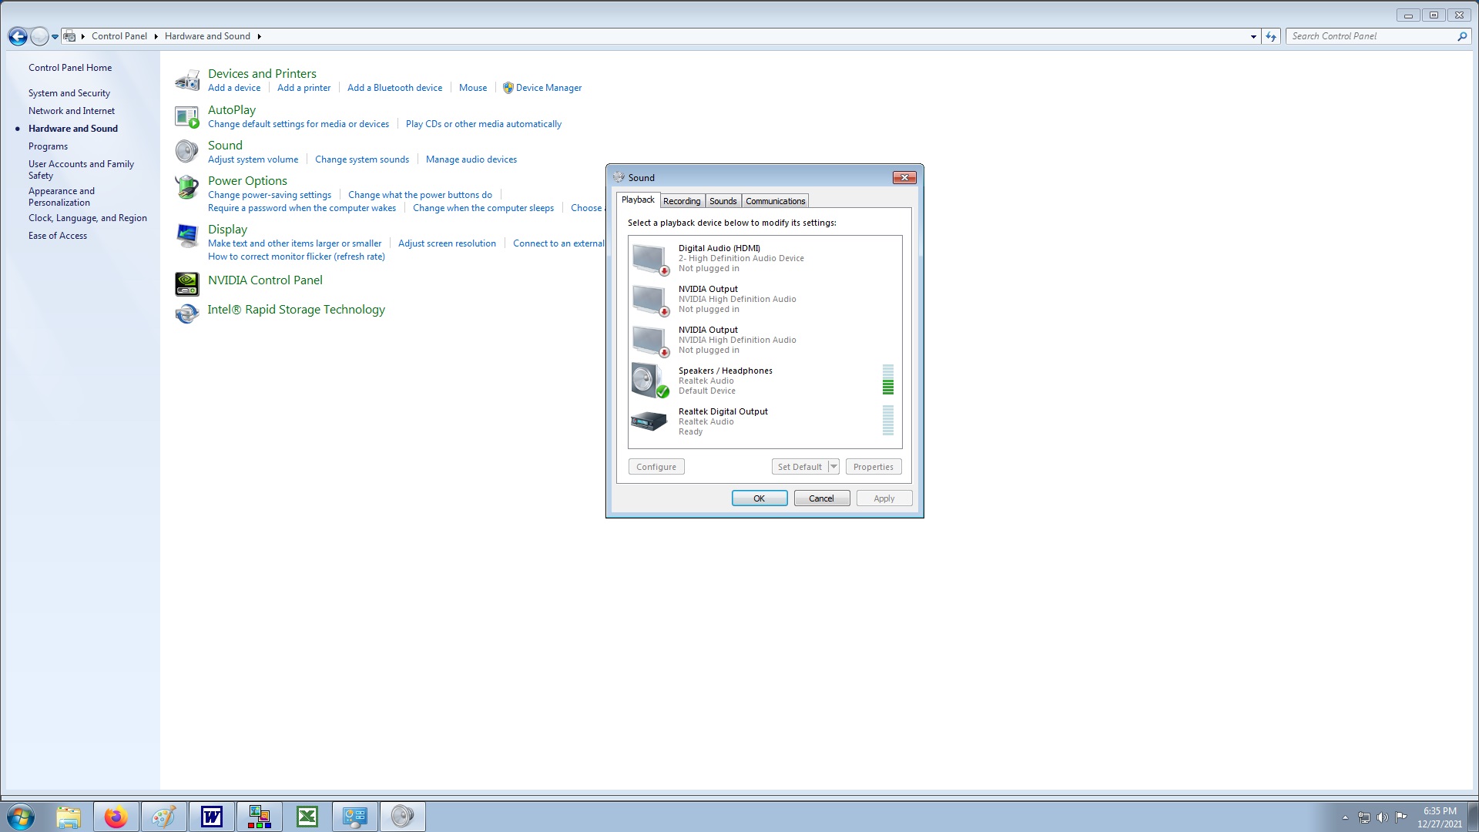This screenshot has height=832, width=1479.
Task: Open the AutoPlay category icon
Action: [x=187, y=116]
